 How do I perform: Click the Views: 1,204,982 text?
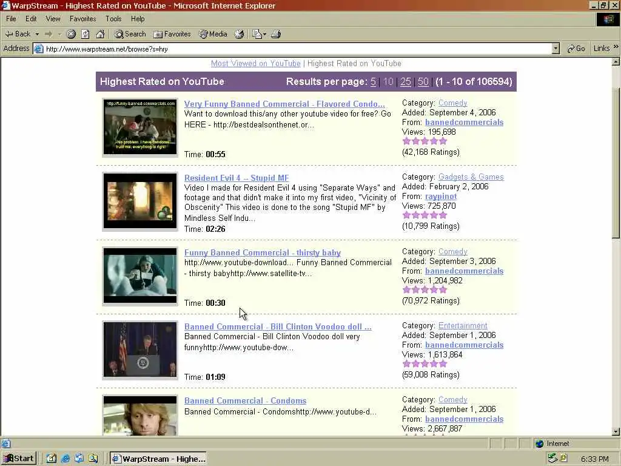432,280
